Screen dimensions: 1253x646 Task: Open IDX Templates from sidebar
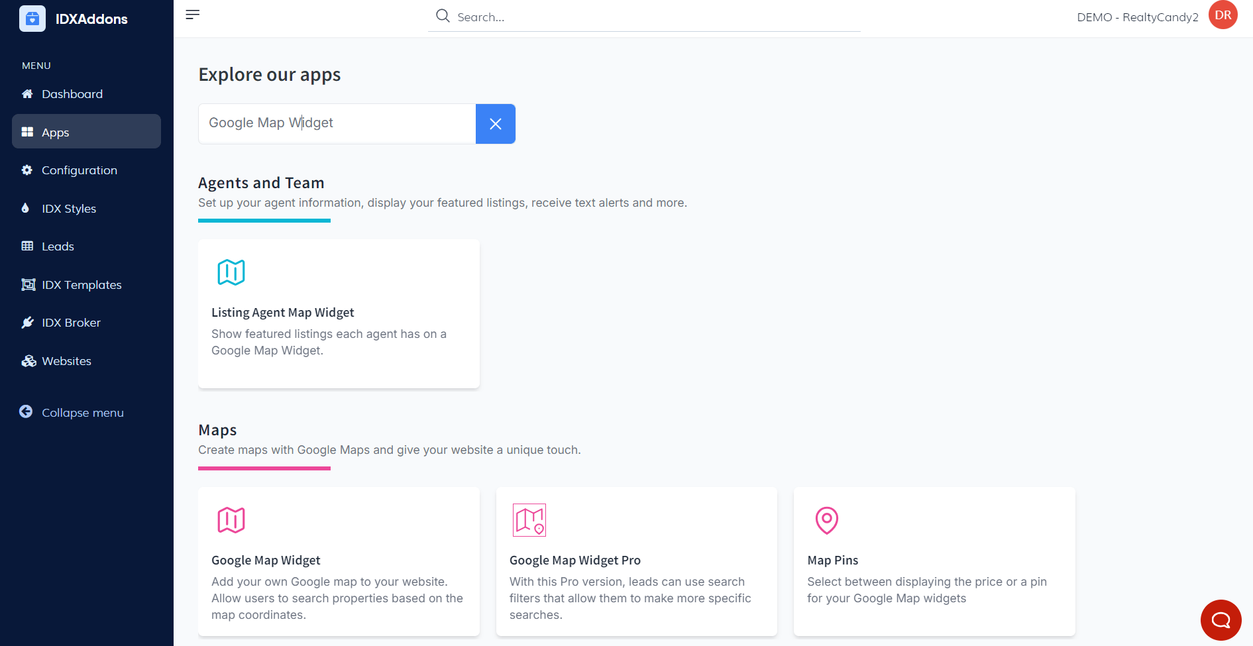point(82,285)
